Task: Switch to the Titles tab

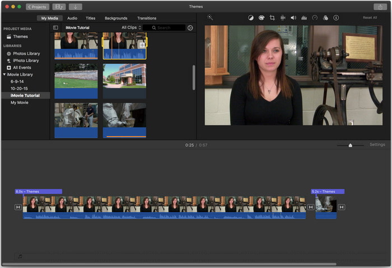Action: [x=90, y=18]
